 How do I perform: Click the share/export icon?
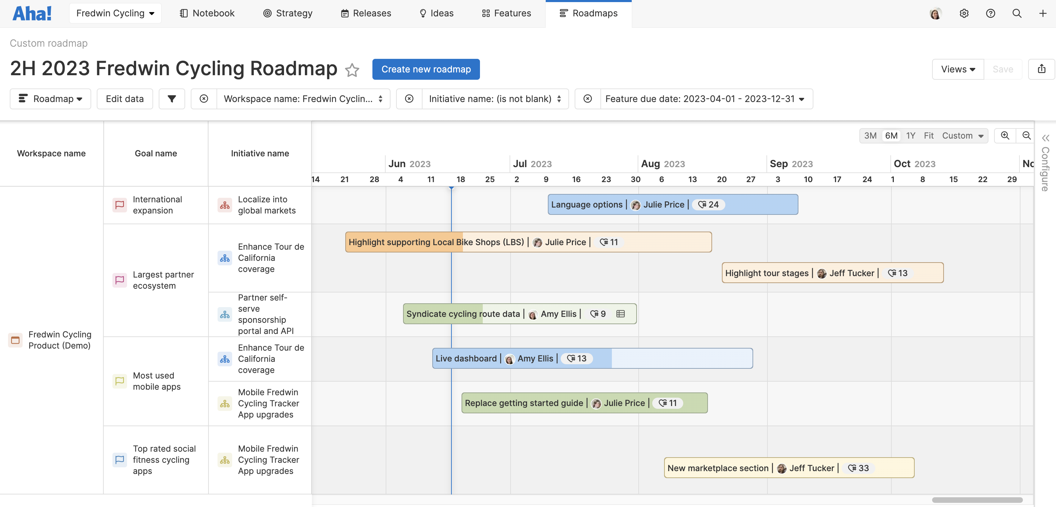(x=1041, y=69)
